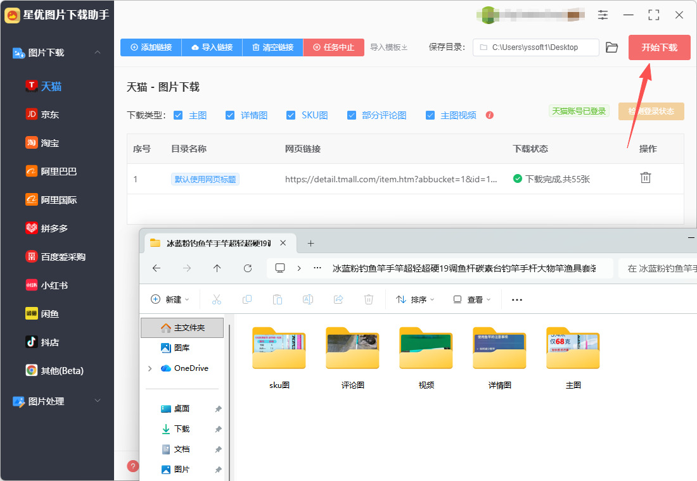Screen dimensions: 697x481
Task: Select 百度爱采购 in the sidebar
Action: click(x=56, y=257)
